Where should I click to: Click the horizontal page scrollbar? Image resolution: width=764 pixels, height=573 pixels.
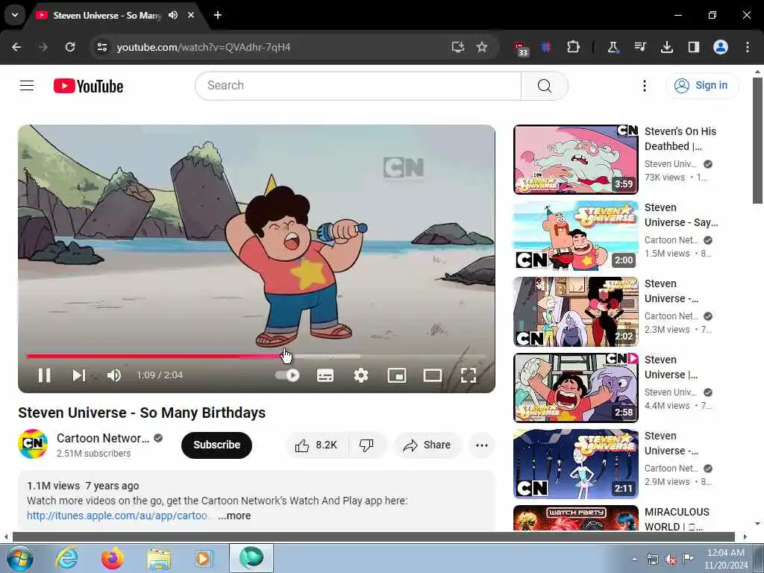click(x=374, y=536)
